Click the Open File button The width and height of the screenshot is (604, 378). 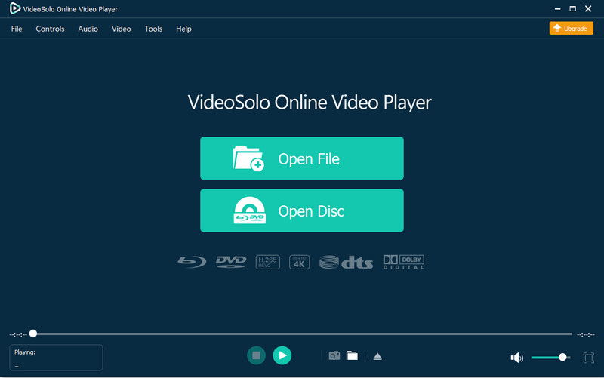tap(301, 158)
